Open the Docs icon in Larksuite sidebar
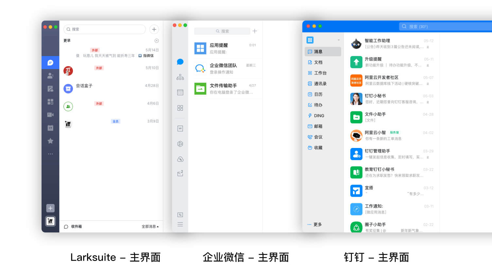492x275 pixels. (50, 88)
